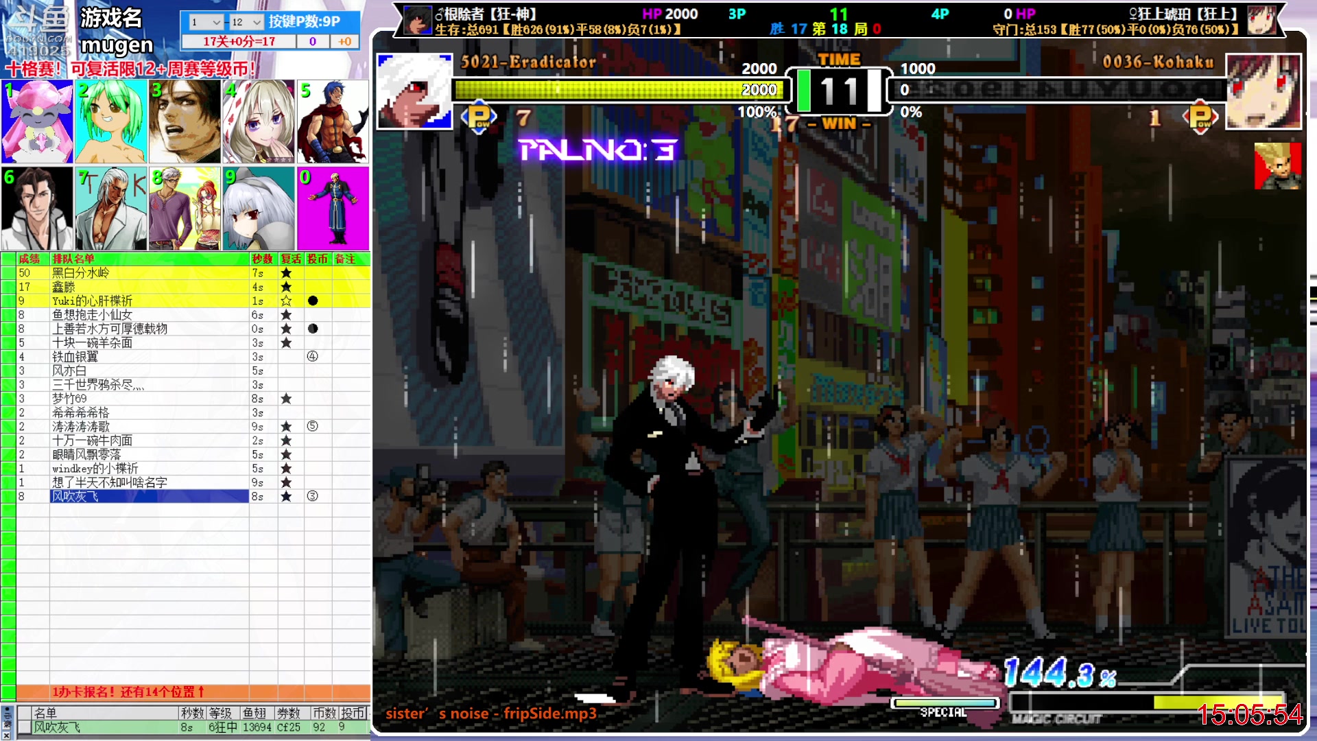Viewport: 1317px width, 741px height.
Task: Select character slot 7 K' portrait
Action: click(111, 208)
